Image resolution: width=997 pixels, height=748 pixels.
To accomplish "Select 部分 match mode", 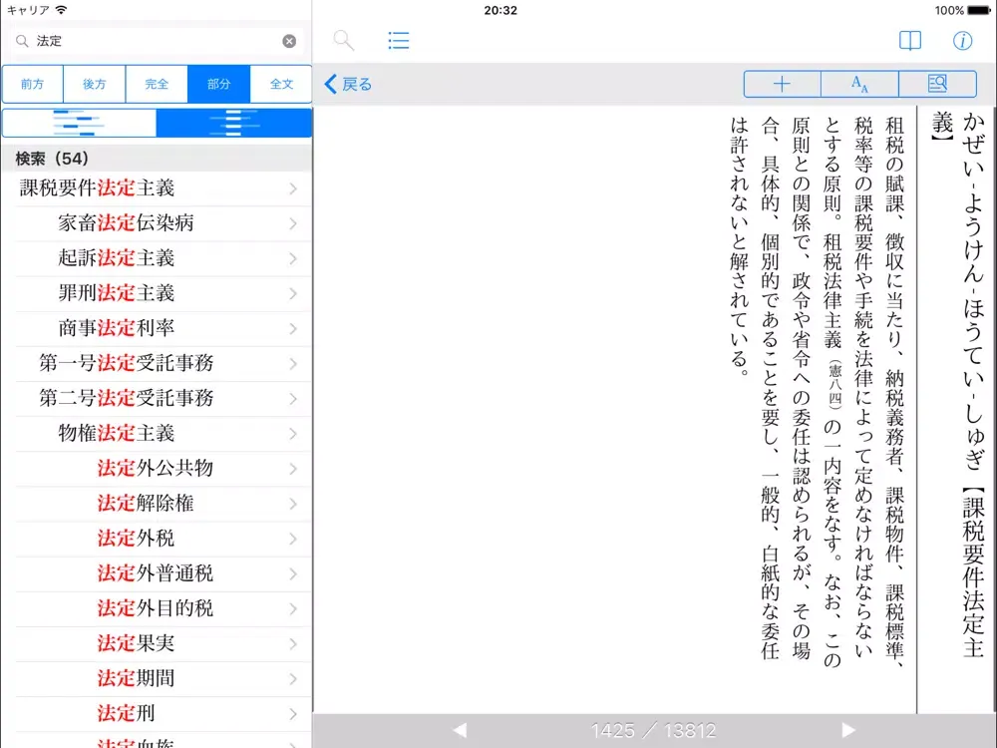I will coord(218,84).
